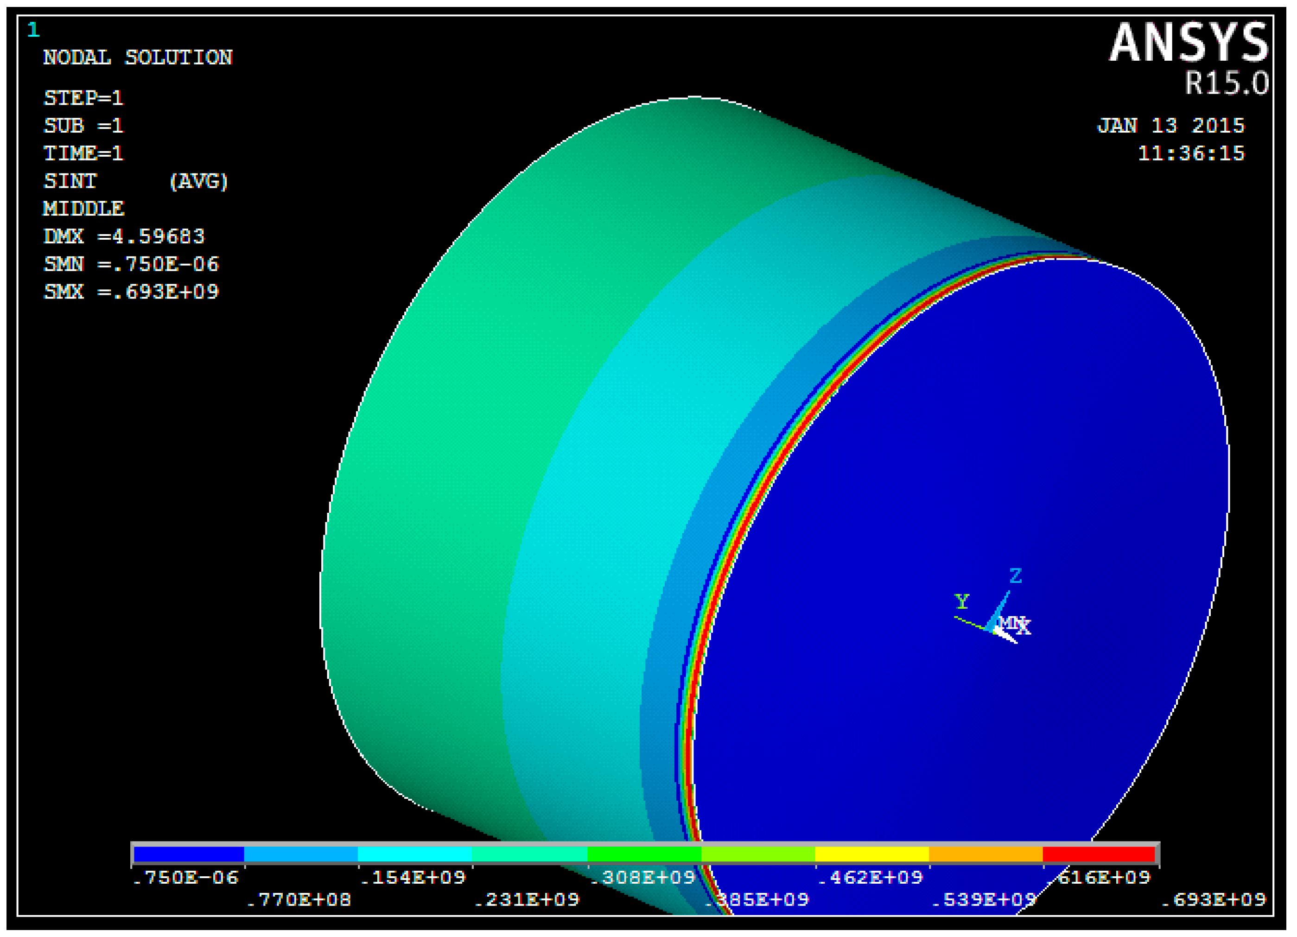Click the SMX =.693E+09 value
This screenshot has height=937, width=1297.
click(131, 292)
